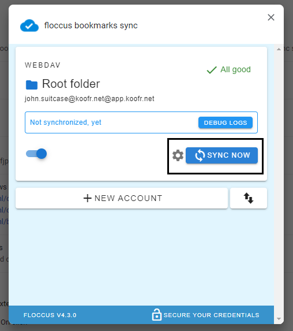The image size is (293, 331).
Task: Click the blue Root folder icon
Action: click(32, 85)
